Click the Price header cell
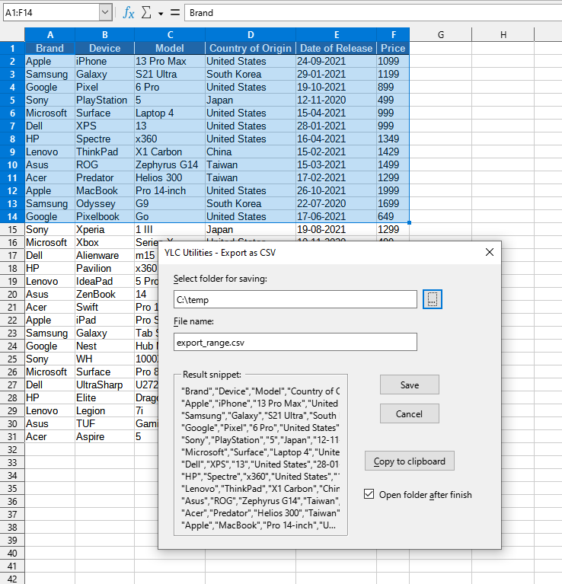 point(393,48)
